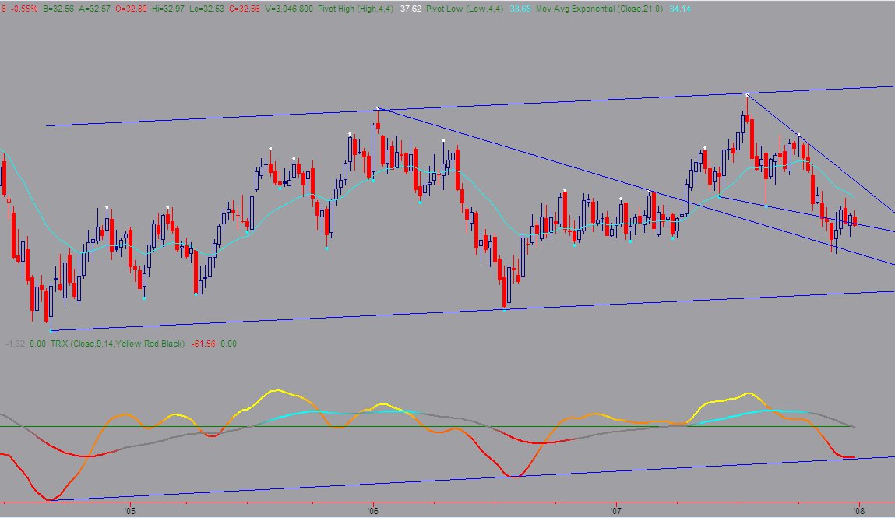Viewport: 895px width, 518px height.
Task: Click the -0.55% change readout
Action: [24, 9]
